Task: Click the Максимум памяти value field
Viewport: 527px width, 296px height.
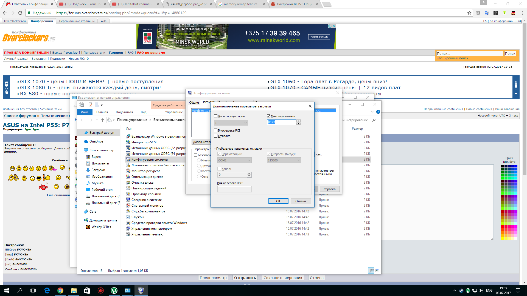Action: (281, 122)
